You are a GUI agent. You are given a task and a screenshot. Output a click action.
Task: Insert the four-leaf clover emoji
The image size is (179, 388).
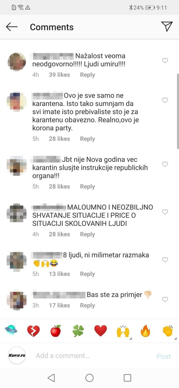(x=78, y=331)
